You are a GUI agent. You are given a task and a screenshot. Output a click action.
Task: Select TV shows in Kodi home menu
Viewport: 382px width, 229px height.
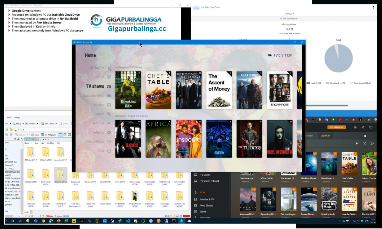coord(98,86)
